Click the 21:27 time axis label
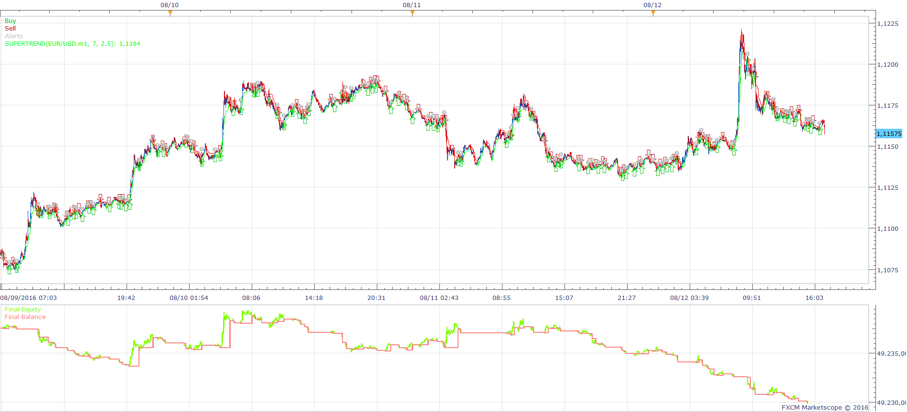The width and height of the screenshot is (907, 412). (627, 298)
